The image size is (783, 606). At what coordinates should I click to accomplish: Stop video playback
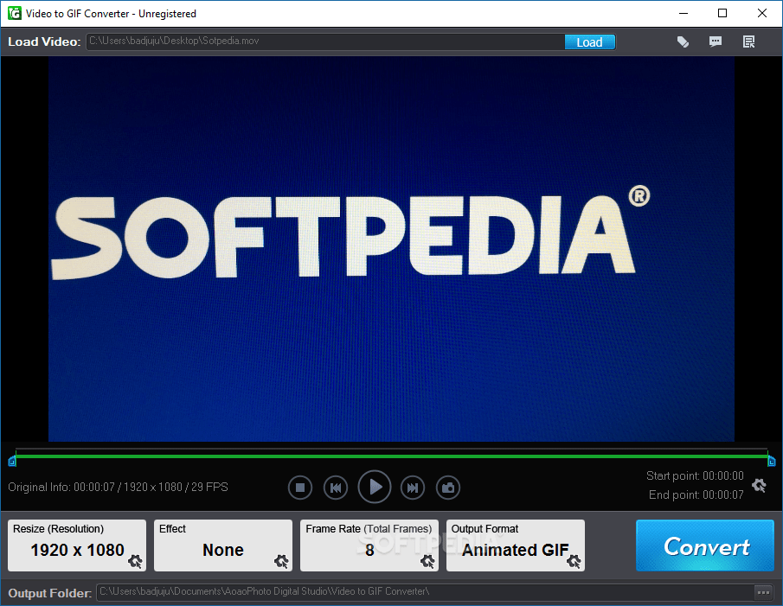pyautogui.click(x=300, y=488)
